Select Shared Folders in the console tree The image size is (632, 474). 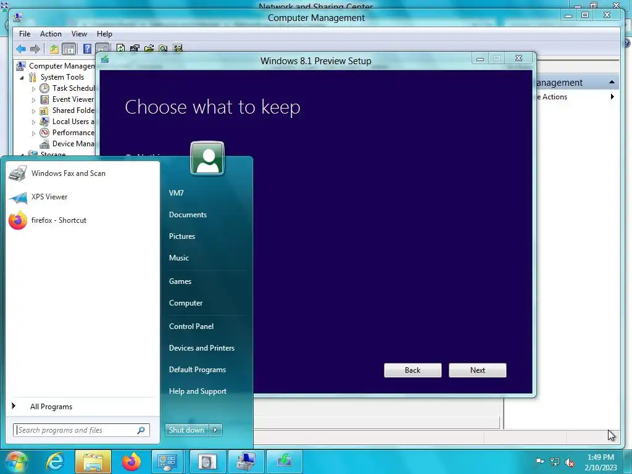coord(73,110)
